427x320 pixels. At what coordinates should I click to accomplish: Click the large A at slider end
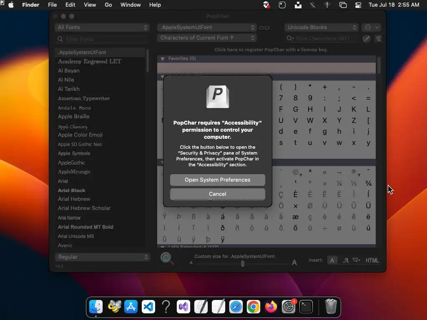294,262
